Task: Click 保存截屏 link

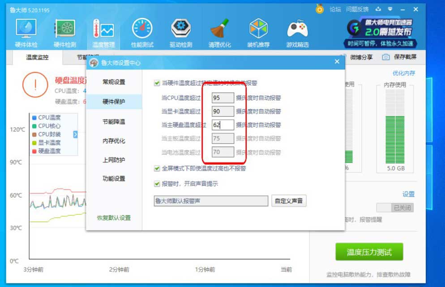Action: pyautogui.click(x=405, y=57)
